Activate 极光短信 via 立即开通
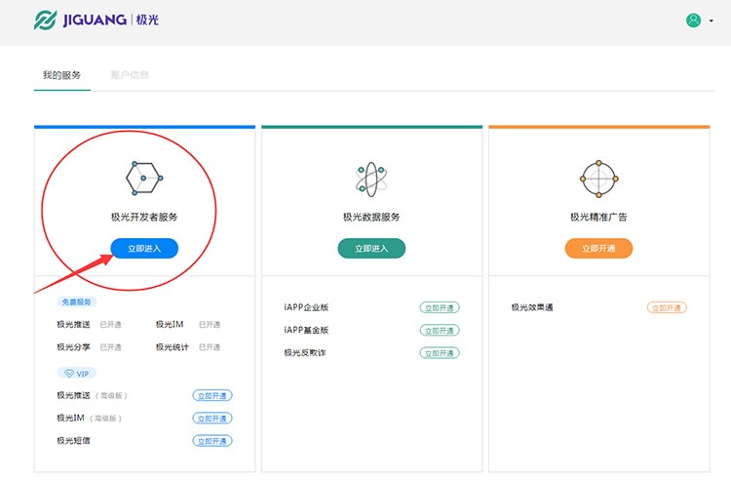 212,441
